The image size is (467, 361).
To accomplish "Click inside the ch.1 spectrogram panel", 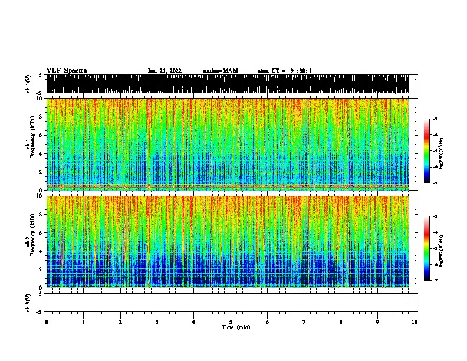I will [228, 144].
